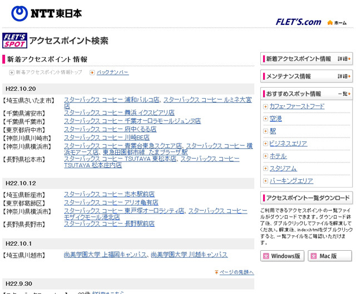Screen dimensions: 356x294
Task: Download the Windows版 access point list
Action: (x=282, y=256)
